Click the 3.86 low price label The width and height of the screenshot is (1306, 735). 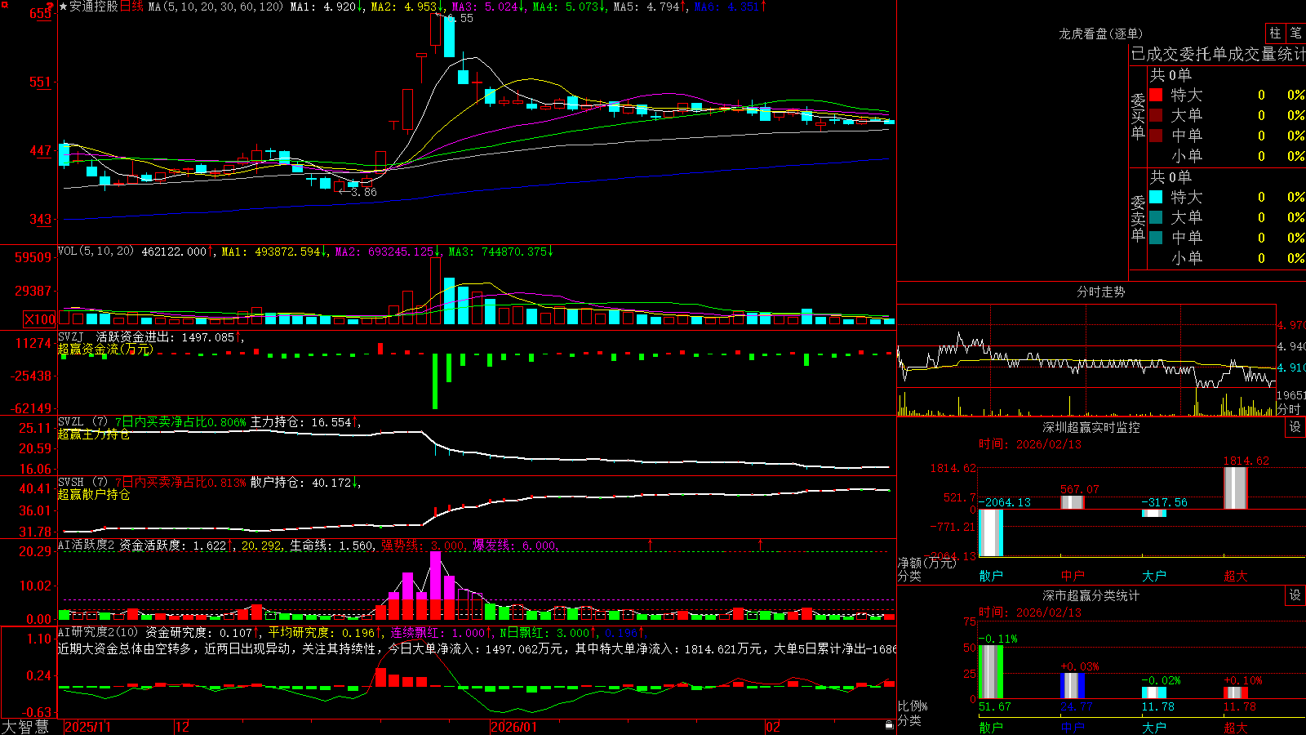pyautogui.click(x=364, y=192)
